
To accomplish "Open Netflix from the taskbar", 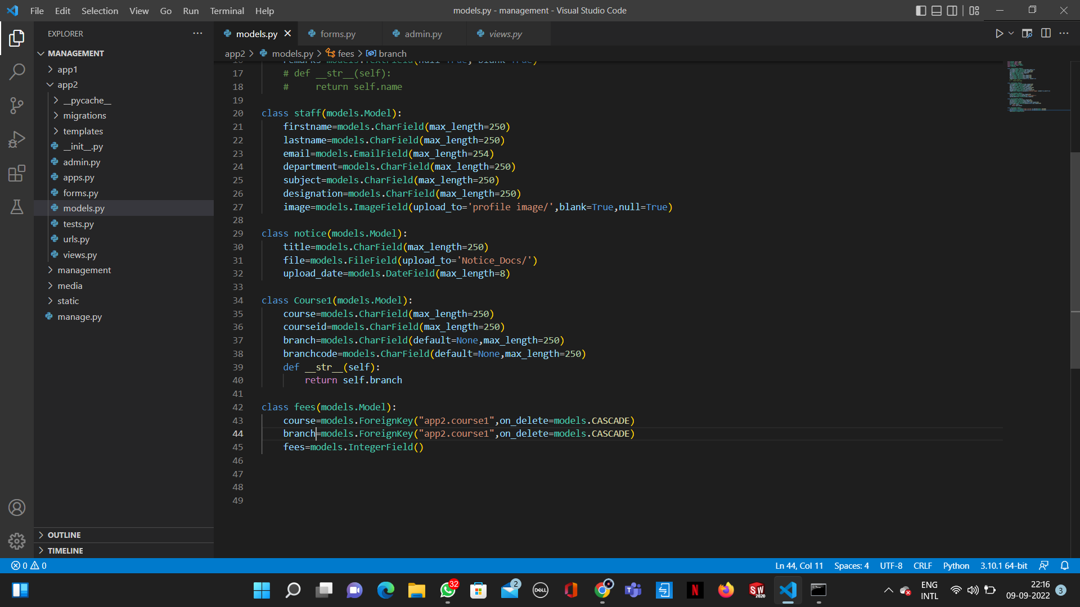I will [695, 590].
